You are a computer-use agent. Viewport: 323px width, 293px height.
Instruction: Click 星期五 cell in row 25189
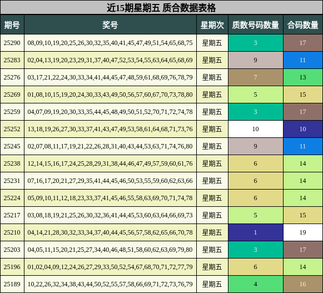coord(212,284)
